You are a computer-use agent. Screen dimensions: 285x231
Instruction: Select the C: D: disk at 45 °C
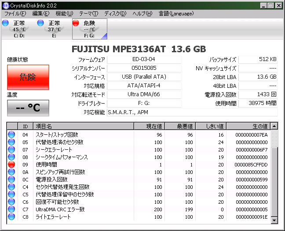point(19,29)
